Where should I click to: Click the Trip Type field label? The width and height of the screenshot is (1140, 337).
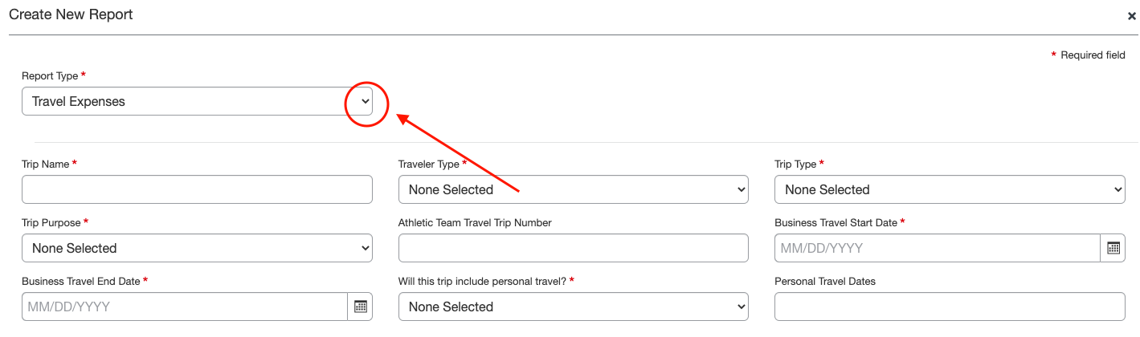pyautogui.click(x=795, y=164)
